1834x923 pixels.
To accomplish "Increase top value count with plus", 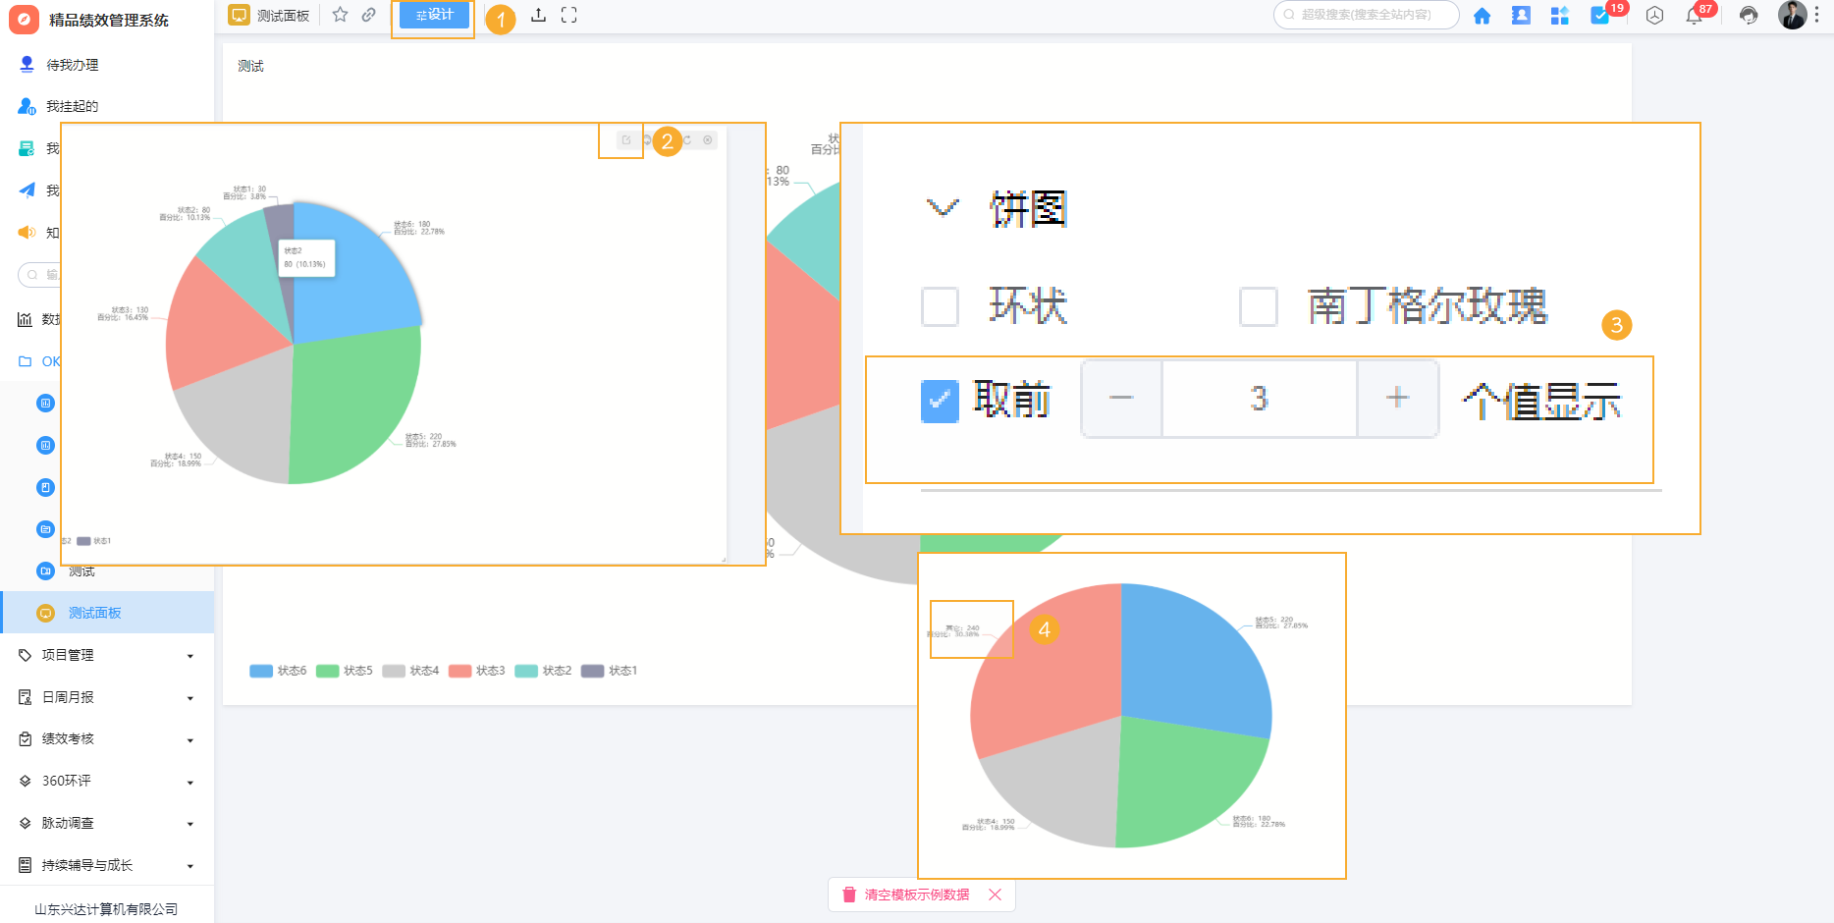I will point(1397,399).
